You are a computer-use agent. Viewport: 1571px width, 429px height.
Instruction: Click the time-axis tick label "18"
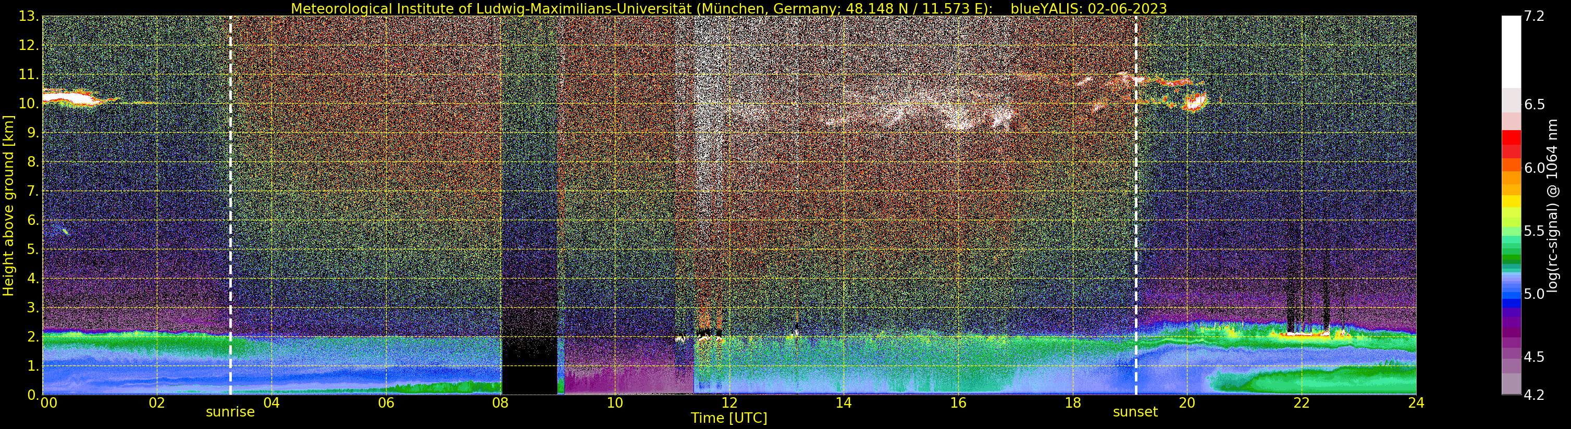(x=1073, y=403)
